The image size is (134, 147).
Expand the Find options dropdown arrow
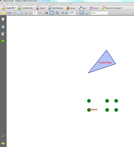coord(109,13)
